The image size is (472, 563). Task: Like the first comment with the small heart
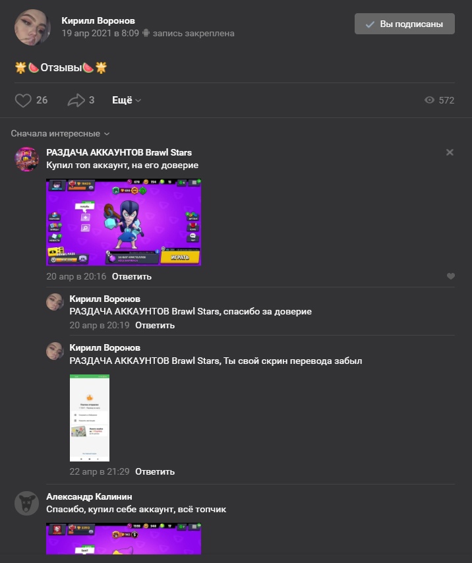click(451, 276)
